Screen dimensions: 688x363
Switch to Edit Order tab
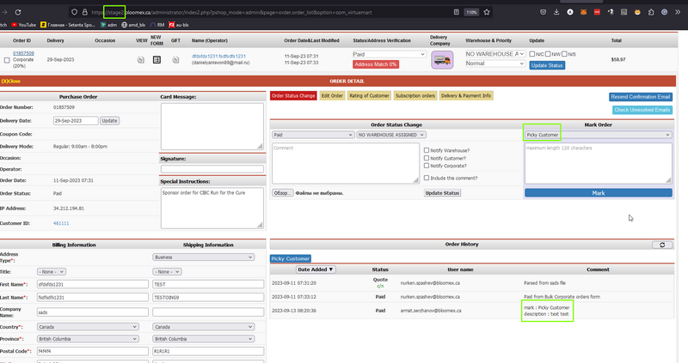click(332, 96)
